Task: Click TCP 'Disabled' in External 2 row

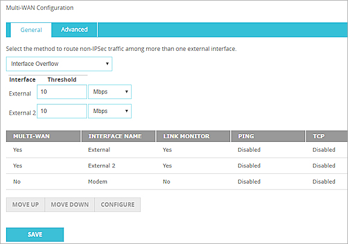Action: [x=324, y=165]
